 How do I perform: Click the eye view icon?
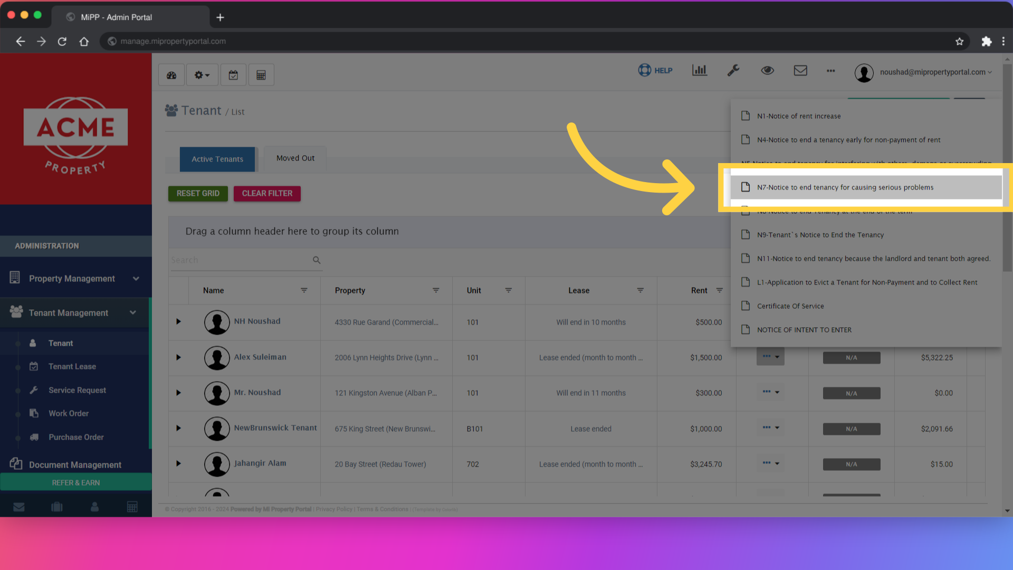tap(767, 70)
